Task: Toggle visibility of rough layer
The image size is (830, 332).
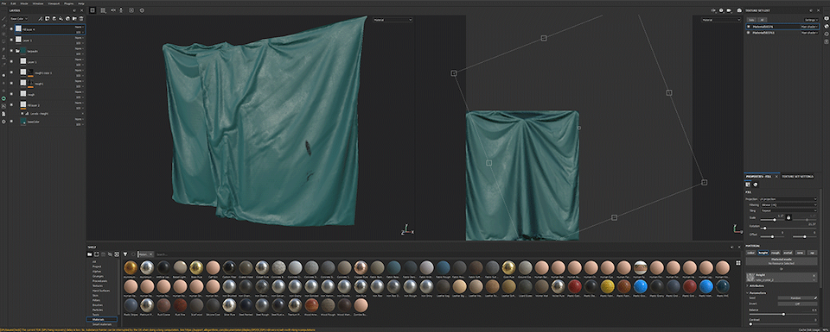Action: [11, 95]
